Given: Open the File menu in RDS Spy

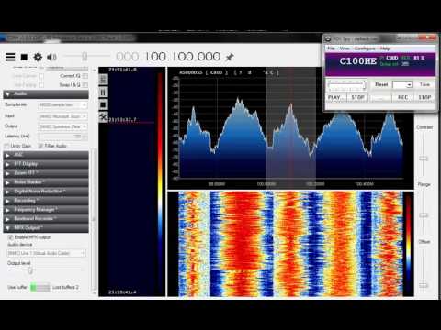Looking at the screenshot, I should [x=331, y=49].
